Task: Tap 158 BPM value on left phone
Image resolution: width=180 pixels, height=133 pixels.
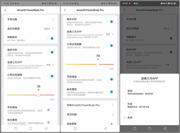Action: click(38, 86)
